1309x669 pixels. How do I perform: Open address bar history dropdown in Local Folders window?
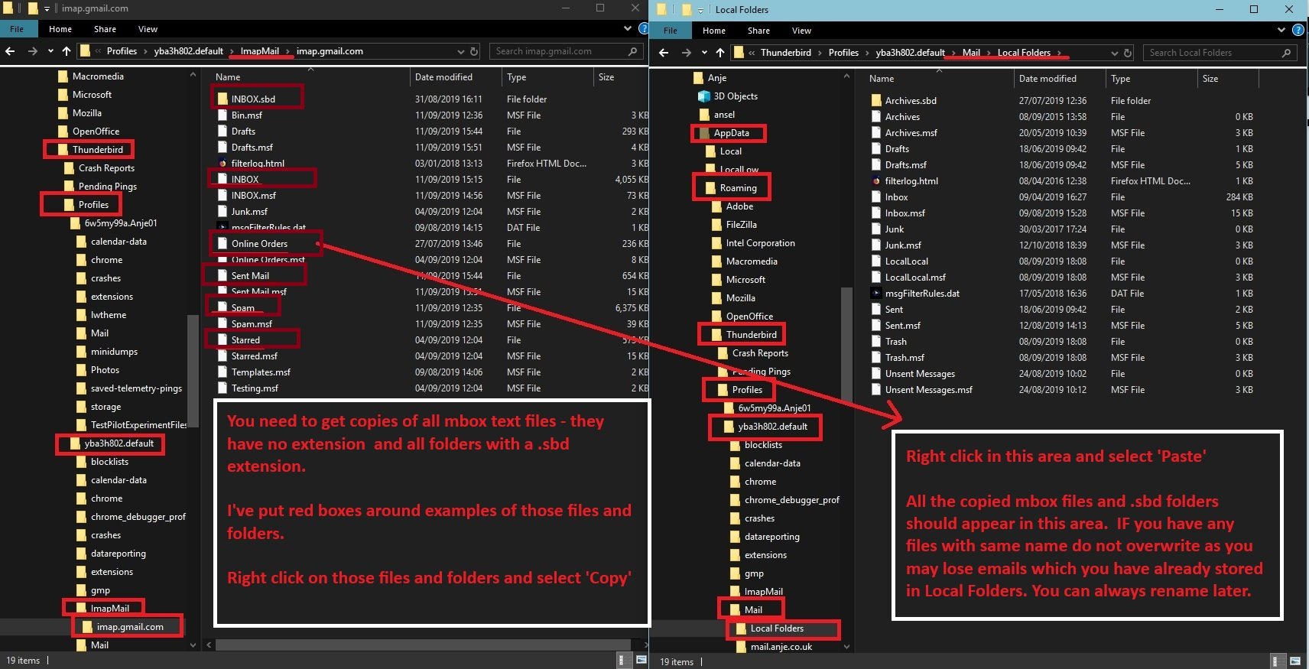[x=1115, y=53]
